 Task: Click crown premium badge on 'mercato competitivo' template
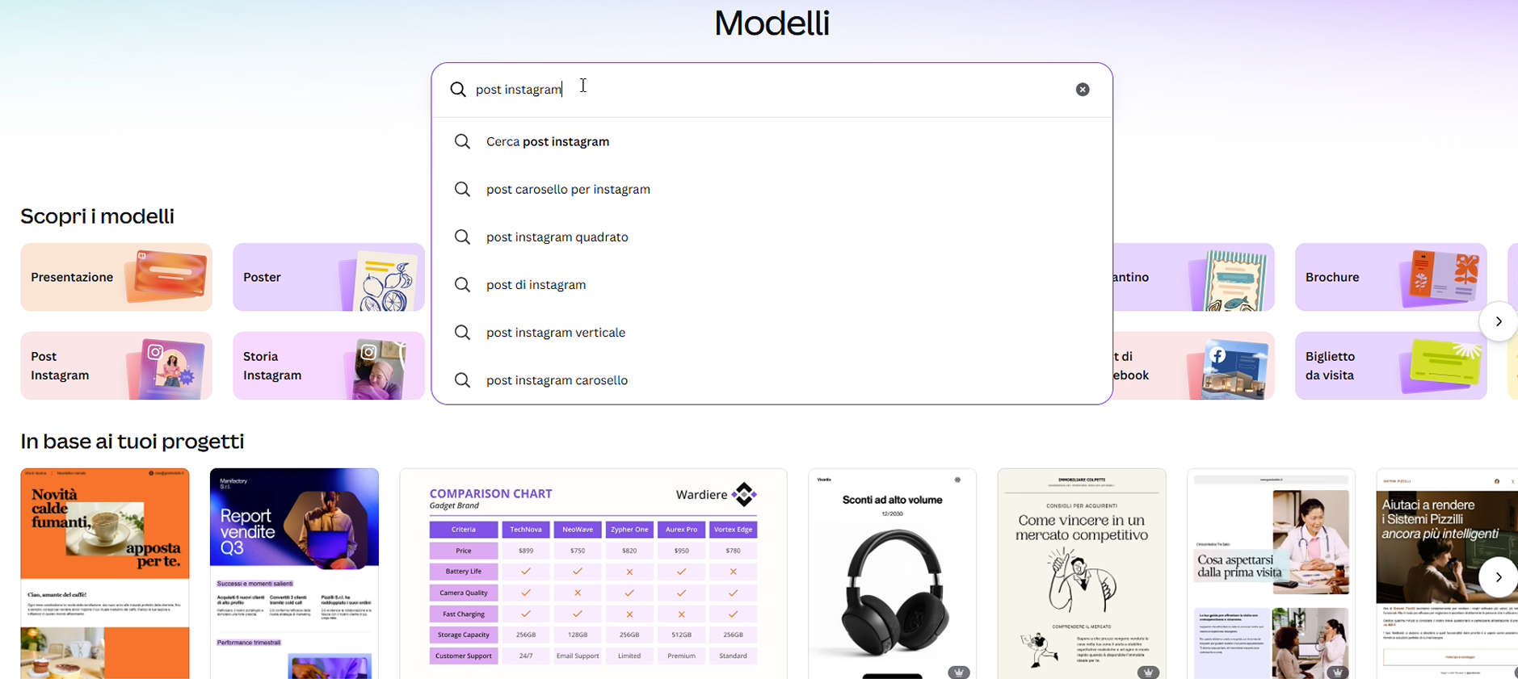1148,672
